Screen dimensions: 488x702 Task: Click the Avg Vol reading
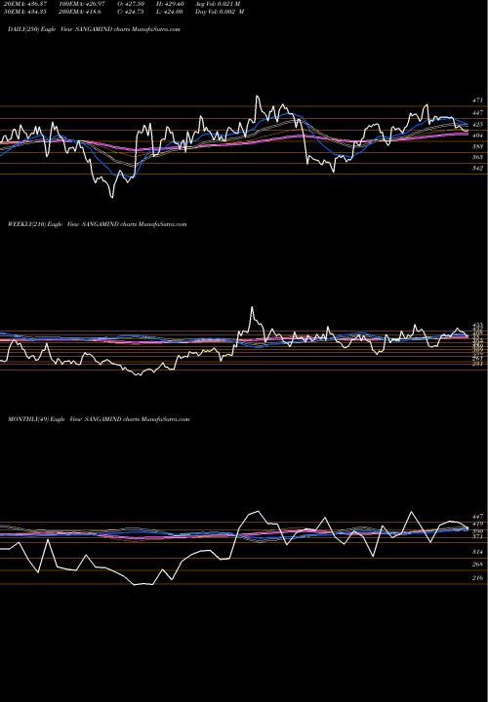[218, 4]
